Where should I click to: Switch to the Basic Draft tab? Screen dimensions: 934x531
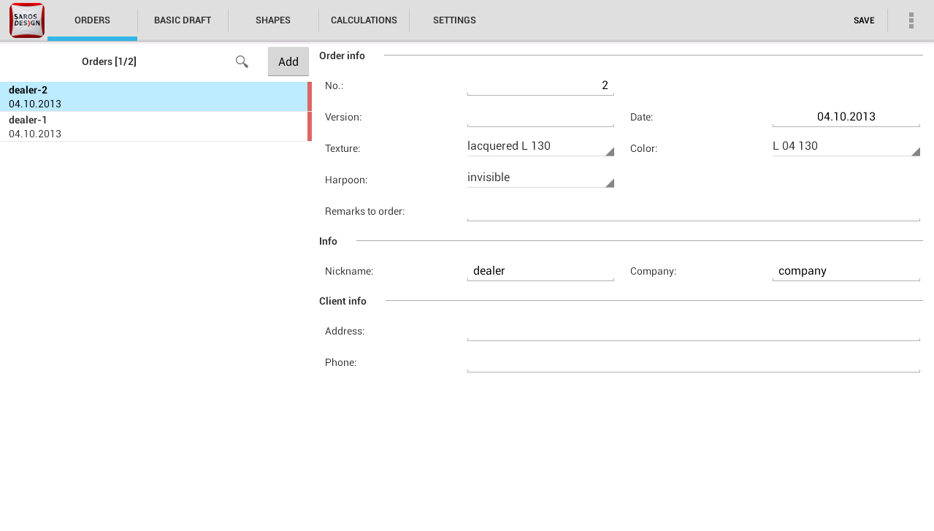(x=183, y=20)
